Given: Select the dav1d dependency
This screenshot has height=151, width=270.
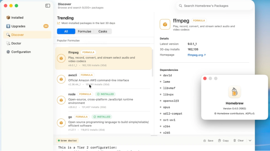Looking at the screenshot, I should pyautogui.click(x=167, y=75).
